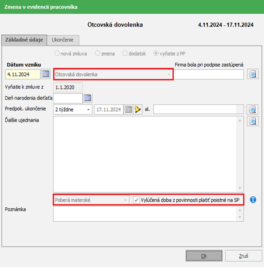Open calendar picker next to Dátum vzniku
The width and height of the screenshot is (264, 267).
point(46,74)
